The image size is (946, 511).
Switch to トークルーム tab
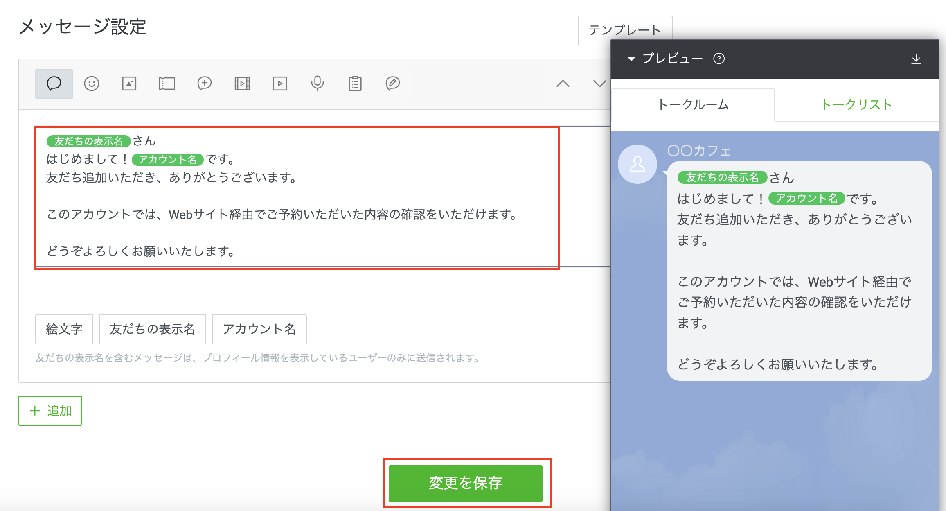click(x=693, y=105)
